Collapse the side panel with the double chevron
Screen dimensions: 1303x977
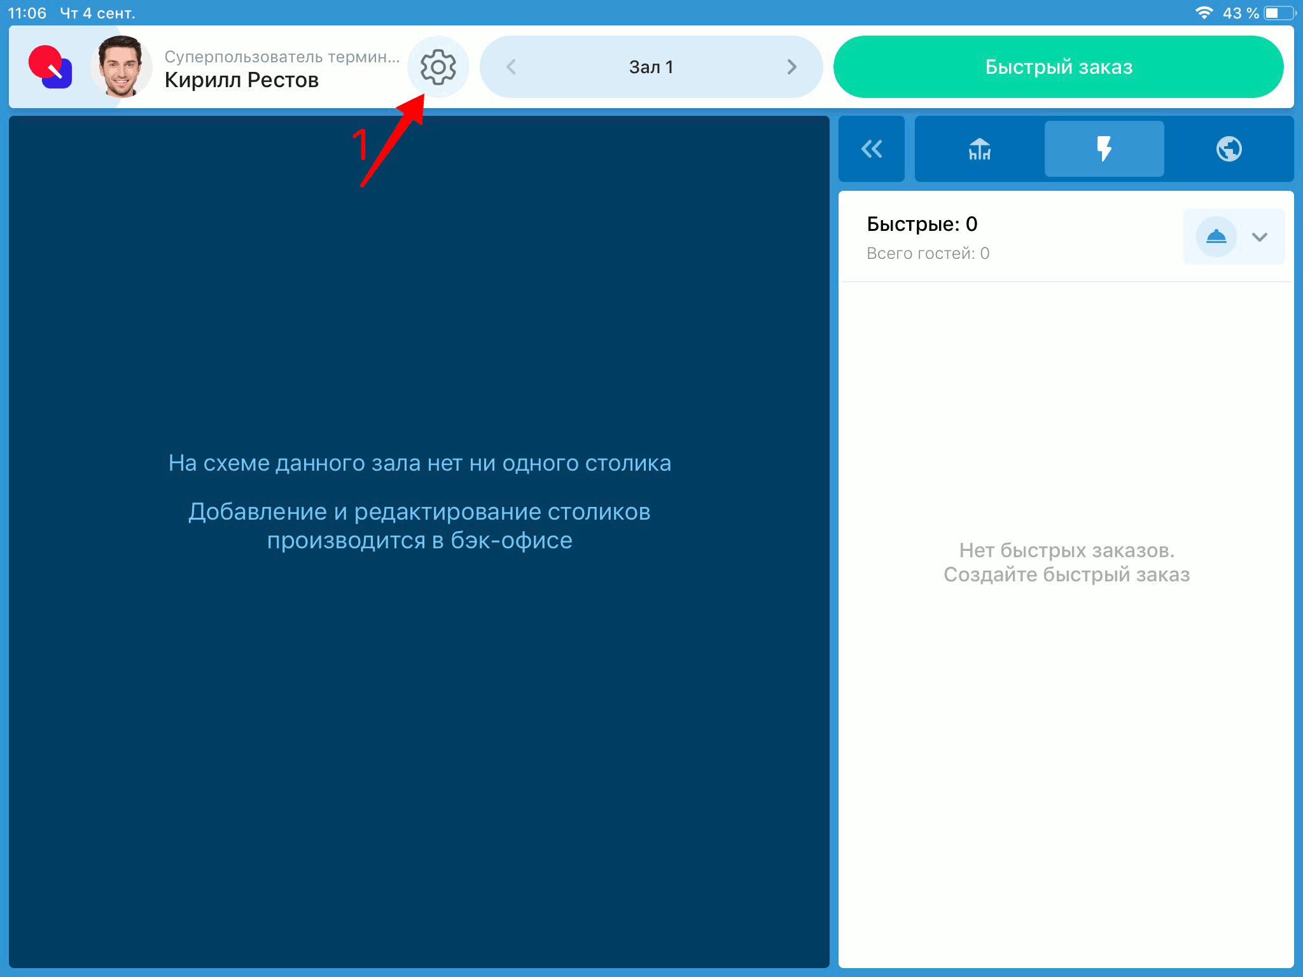(x=871, y=149)
